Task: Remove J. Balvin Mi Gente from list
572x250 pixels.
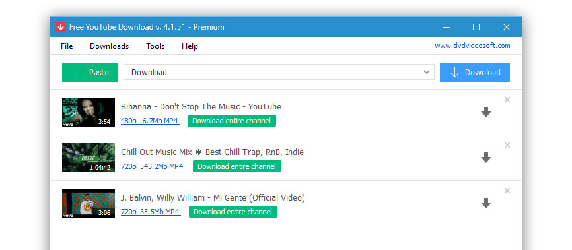Action: tap(507, 191)
